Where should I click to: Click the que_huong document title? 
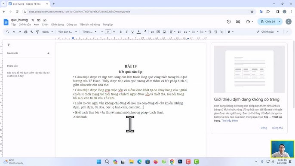pos(19,20)
